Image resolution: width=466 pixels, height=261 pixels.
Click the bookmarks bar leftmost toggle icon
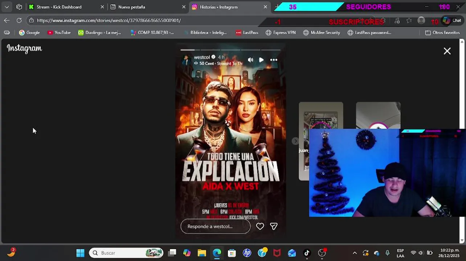pyautogui.click(x=7, y=33)
